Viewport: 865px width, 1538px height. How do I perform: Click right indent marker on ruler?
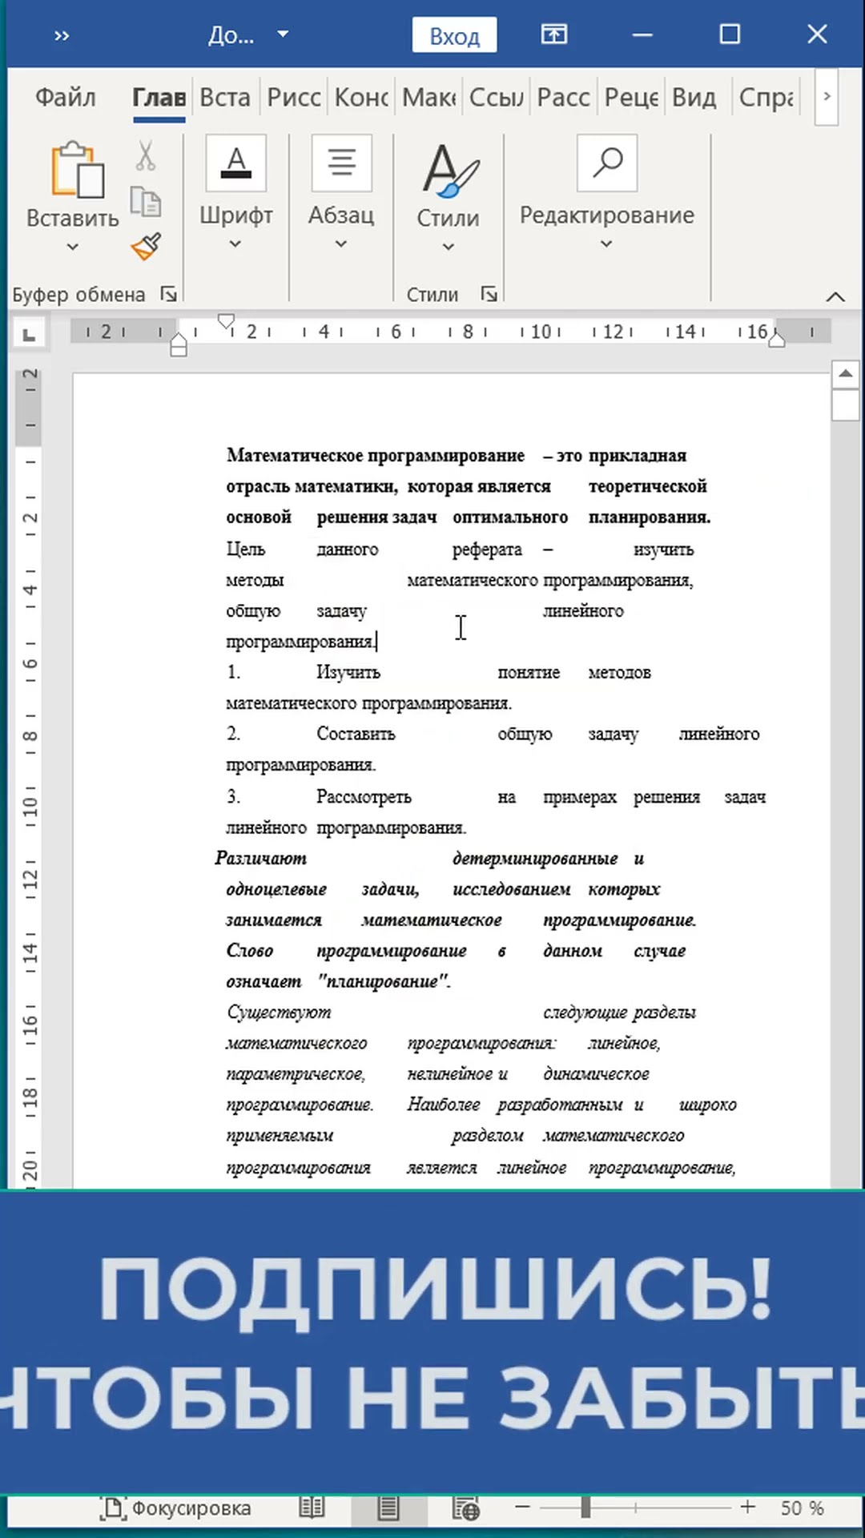(x=776, y=340)
